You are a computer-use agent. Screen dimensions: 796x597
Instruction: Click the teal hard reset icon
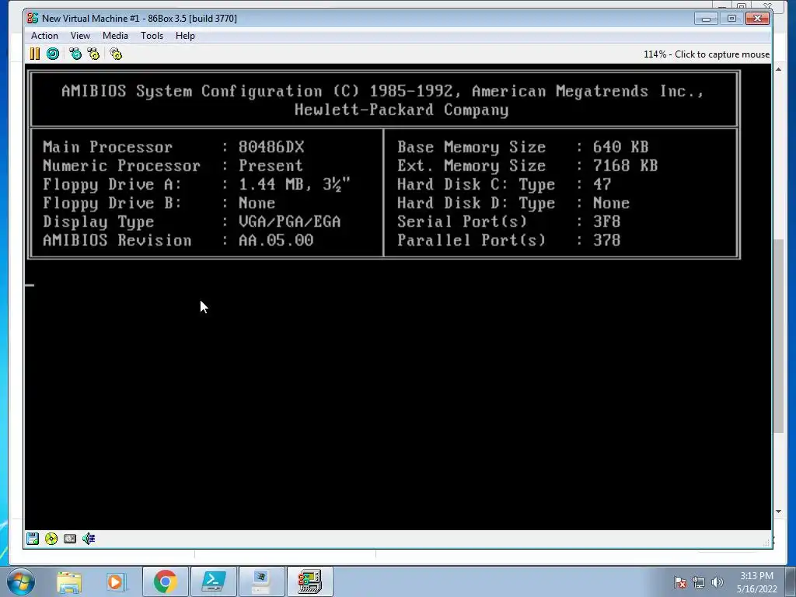pos(53,54)
